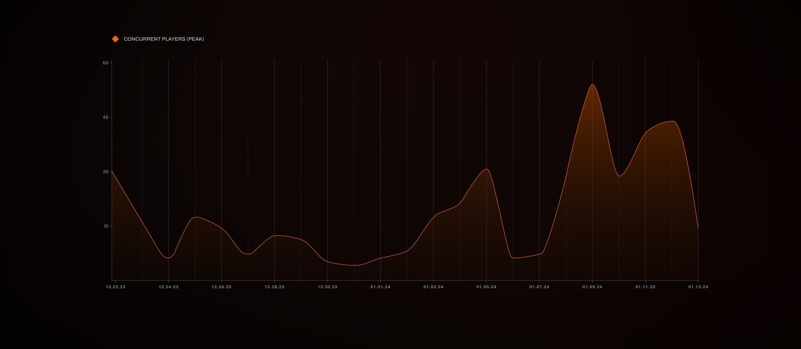Select the 01.07.24 date label
The width and height of the screenshot is (801, 349).
click(x=539, y=287)
